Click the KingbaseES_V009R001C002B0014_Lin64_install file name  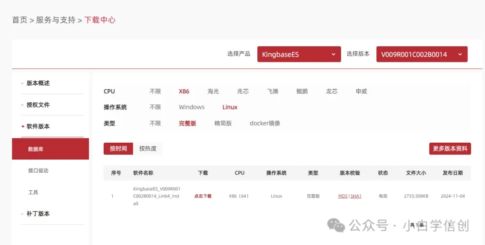pos(157,196)
